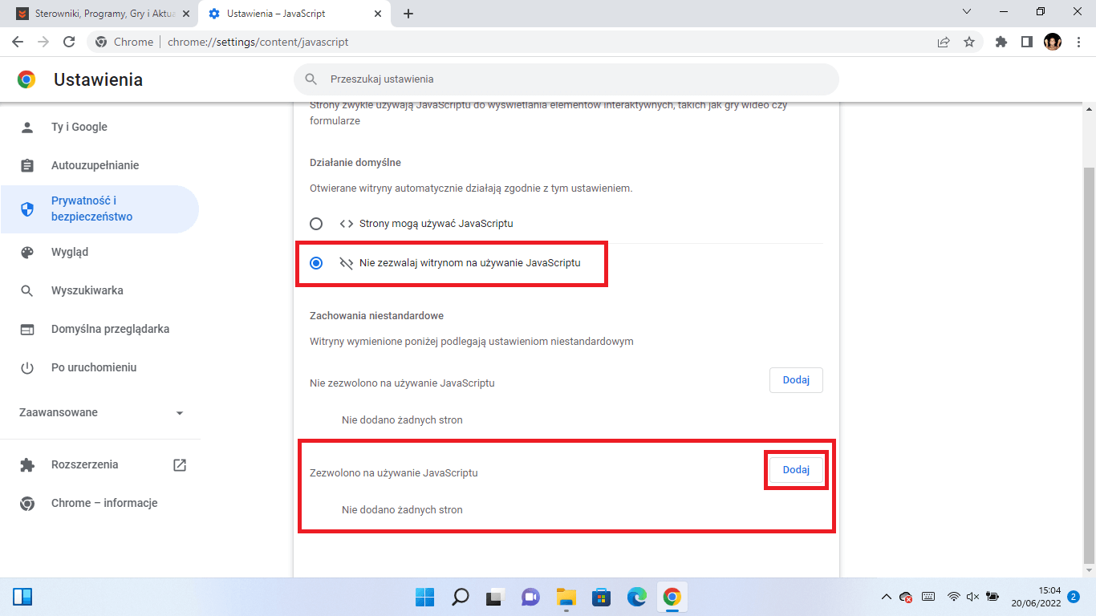Show hidden system tray icons
The height and width of the screenshot is (616, 1096).
[886, 597]
